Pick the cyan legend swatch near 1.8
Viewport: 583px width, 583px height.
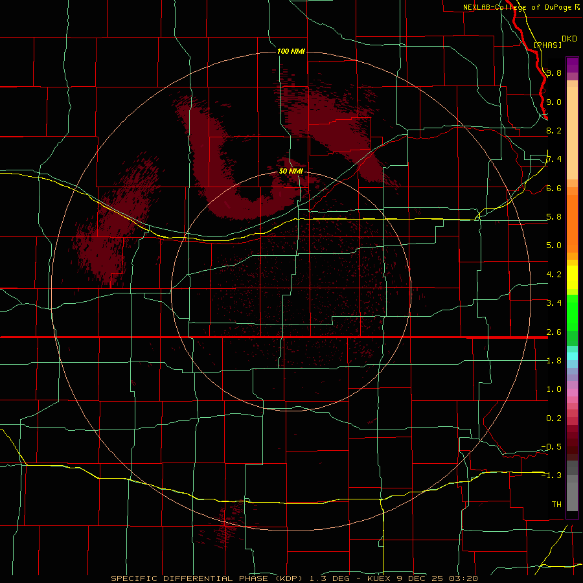[x=572, y=356]
